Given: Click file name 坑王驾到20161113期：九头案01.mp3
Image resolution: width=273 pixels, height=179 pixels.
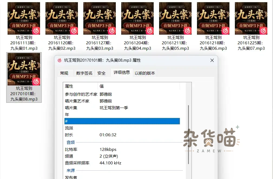Looking at the screenshot, I should tap(24, 43).
